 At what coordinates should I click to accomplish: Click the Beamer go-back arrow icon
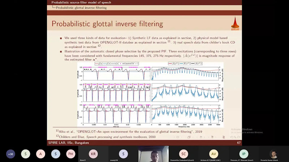(x=232, y=137)
